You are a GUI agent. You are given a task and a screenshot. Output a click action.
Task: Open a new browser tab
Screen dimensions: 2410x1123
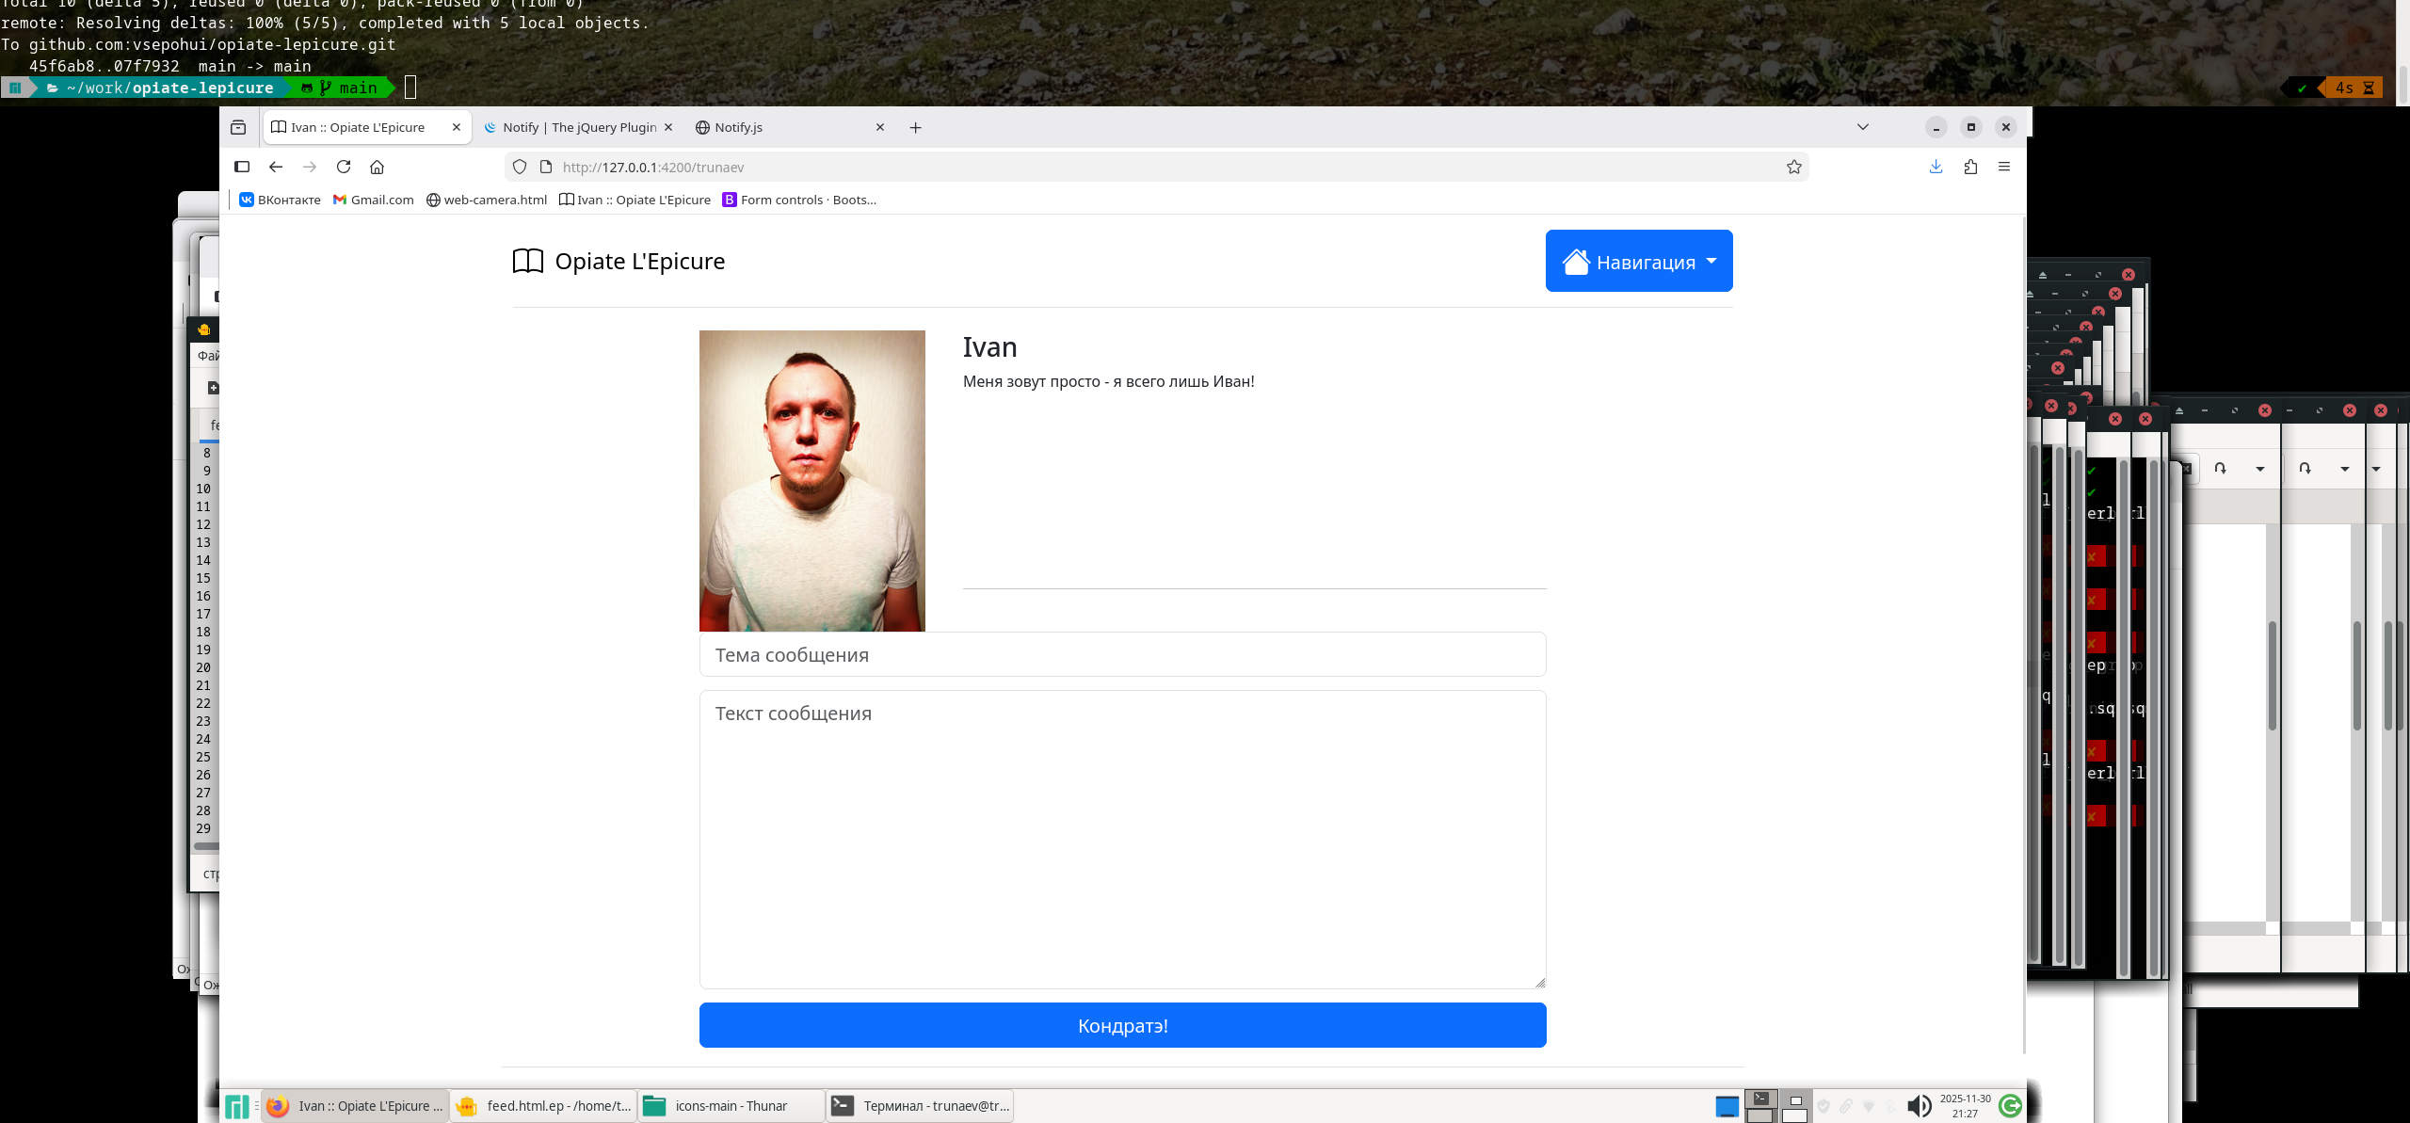click(x=915, y=127)
